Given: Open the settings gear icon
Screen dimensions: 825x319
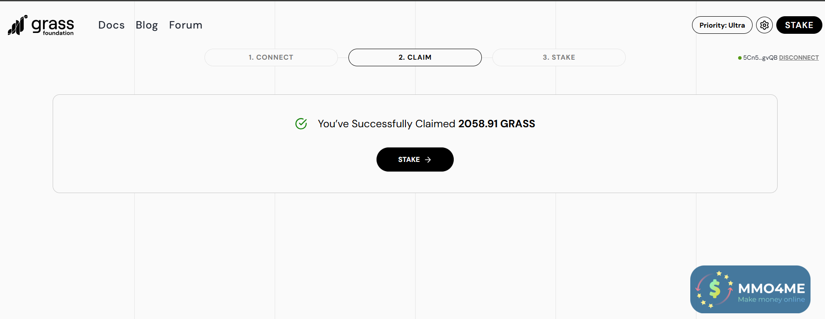Looking at the screenshot, I should coord(764,25).
